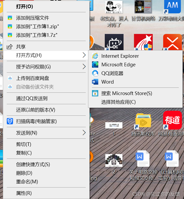Click the 授予访问权限(G) entry
The height and width of the screenshot is (199, 184).
tap(46, 67)
